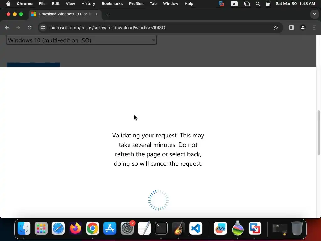Click the VMware Fusion menu bar icon
Image resolution: width=321 pixels, height=241 pixels.
(x=221, y=4)
